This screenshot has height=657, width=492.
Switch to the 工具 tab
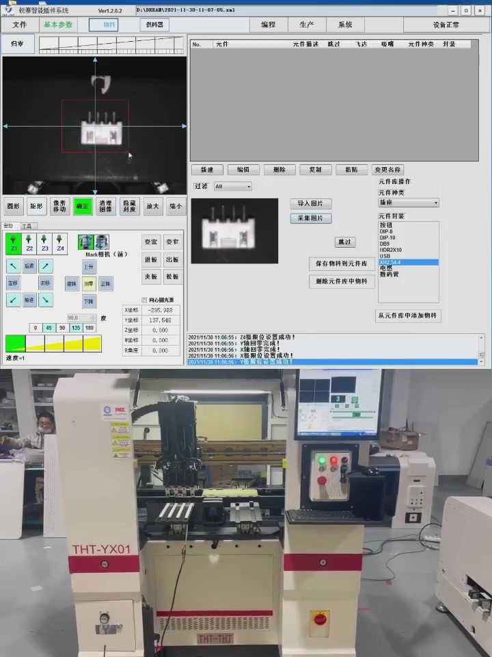click(27, 226)
